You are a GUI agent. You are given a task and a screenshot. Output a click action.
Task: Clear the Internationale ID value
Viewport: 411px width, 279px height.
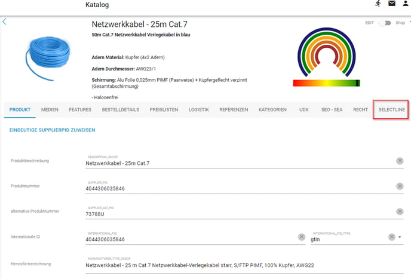pos(302,237)
